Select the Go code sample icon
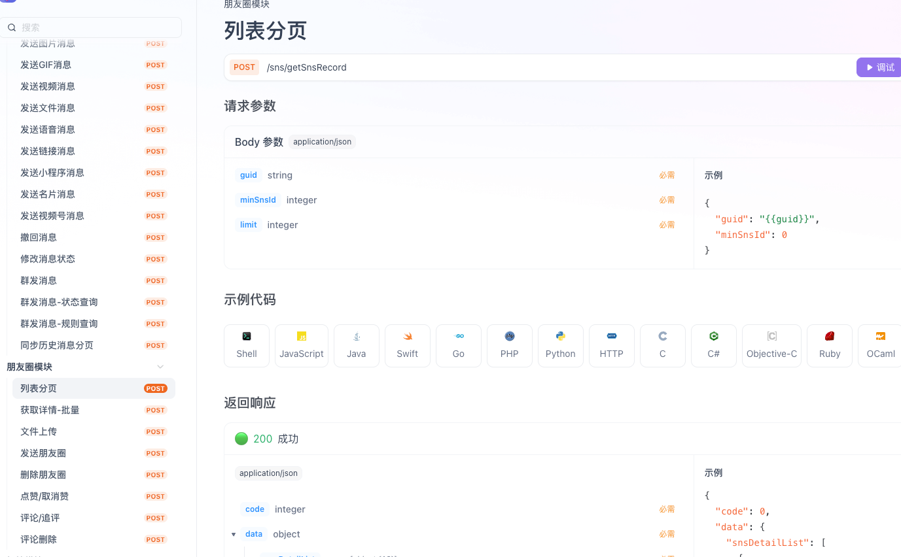 458,345
